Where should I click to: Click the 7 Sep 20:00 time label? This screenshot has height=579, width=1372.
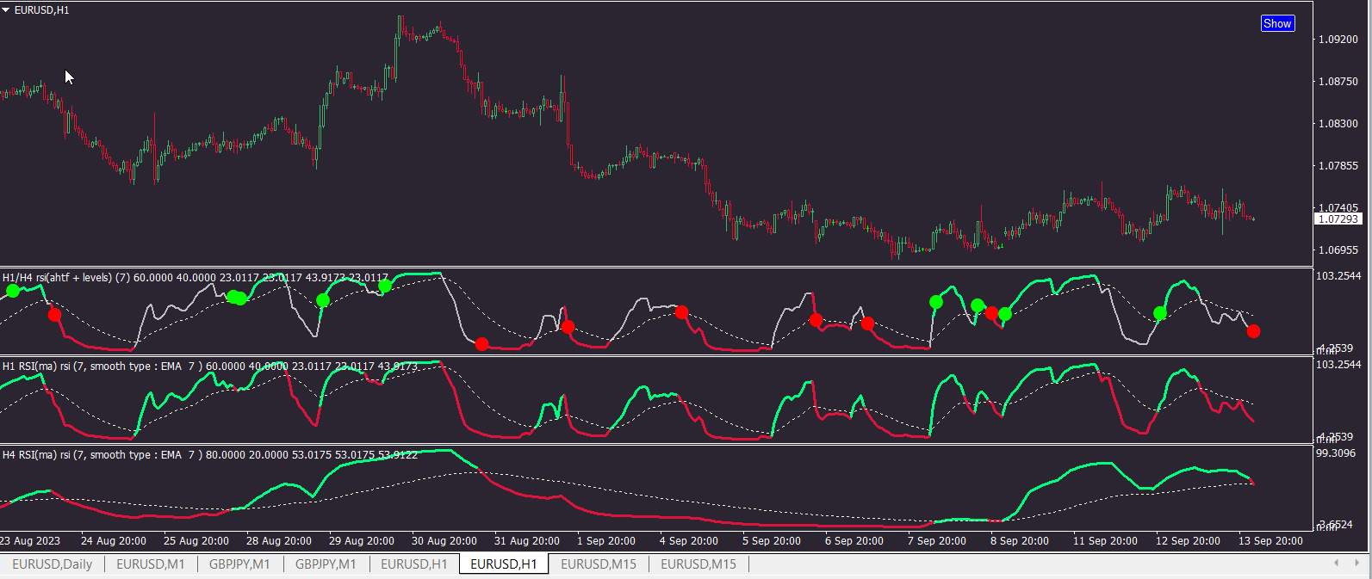coord(937,541)
